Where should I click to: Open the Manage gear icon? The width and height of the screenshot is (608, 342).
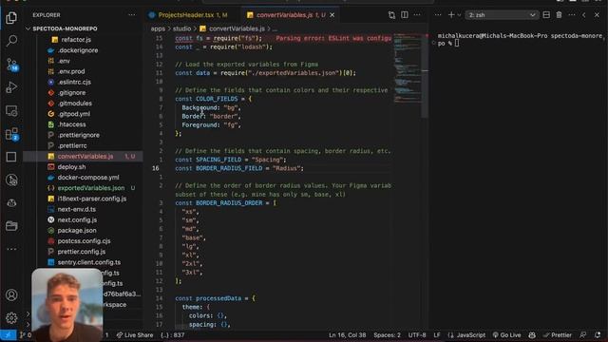11,318
